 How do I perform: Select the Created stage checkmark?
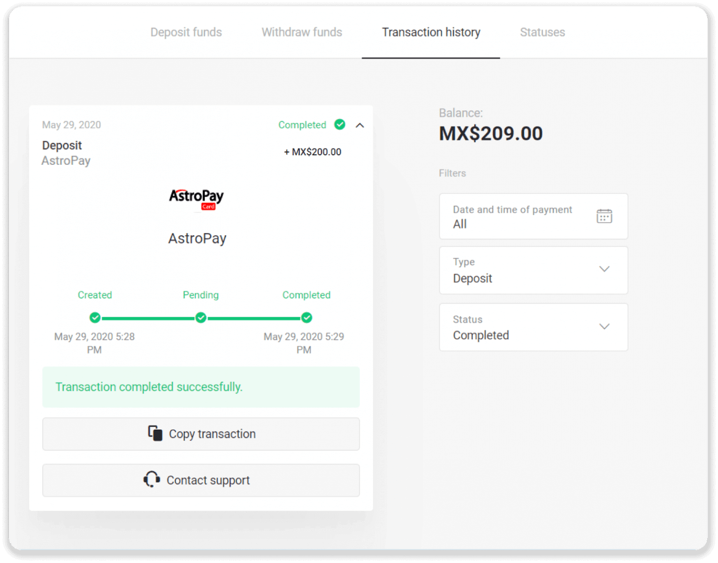[x=94, y=318]
